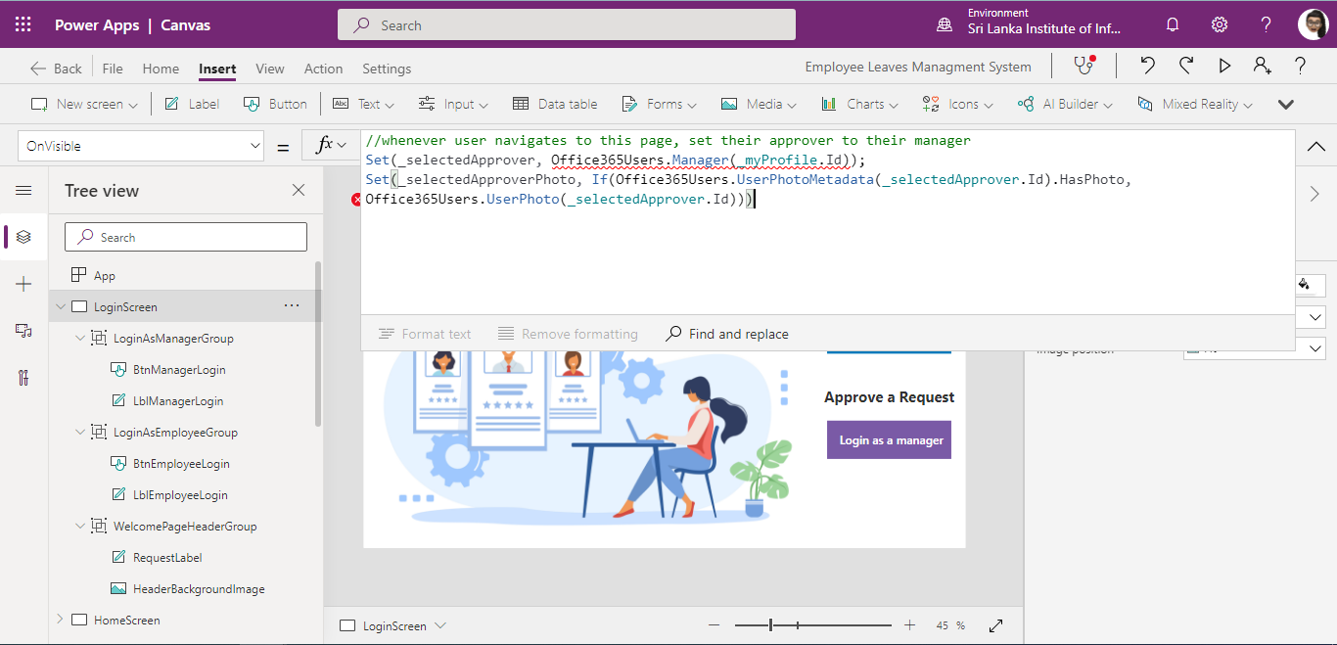Open notifications bell icon

tap(1173, 25)
